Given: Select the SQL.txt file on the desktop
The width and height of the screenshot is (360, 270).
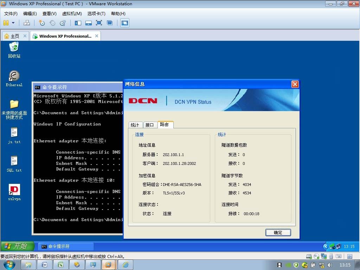Looking at the screenshot, I should [14, 164].
